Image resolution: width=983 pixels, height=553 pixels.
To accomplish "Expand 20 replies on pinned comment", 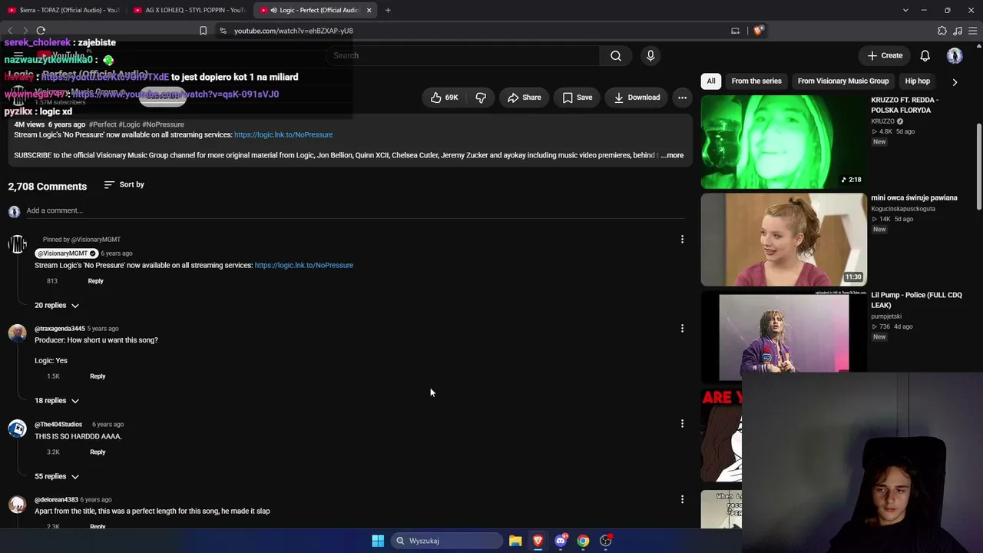I will [57, 306].
